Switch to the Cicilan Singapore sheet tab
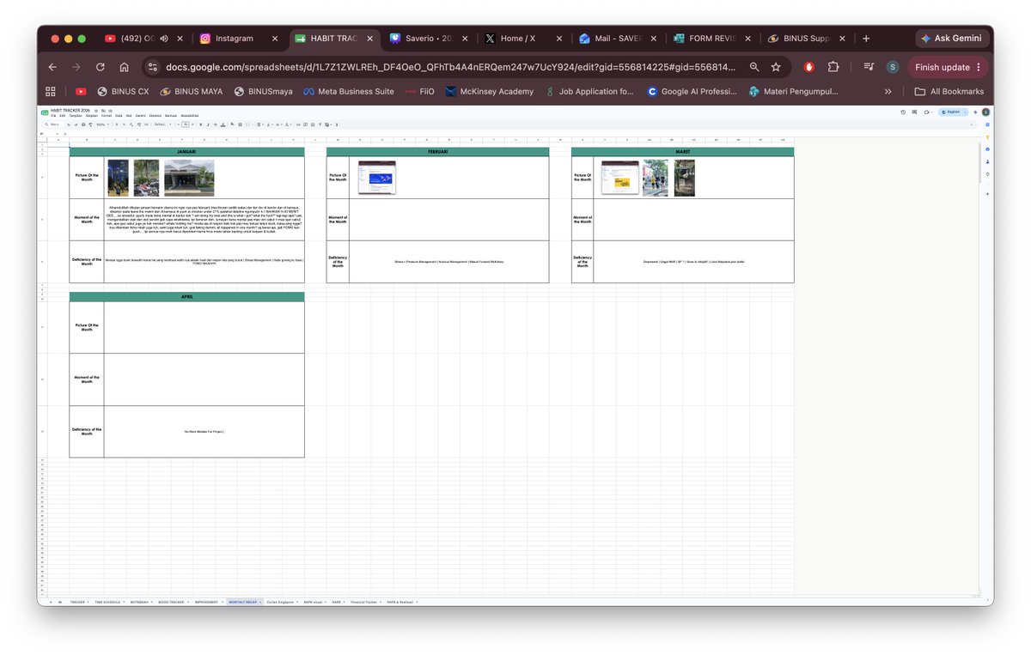Screen dimensions: 1031x655 point(281,602)
